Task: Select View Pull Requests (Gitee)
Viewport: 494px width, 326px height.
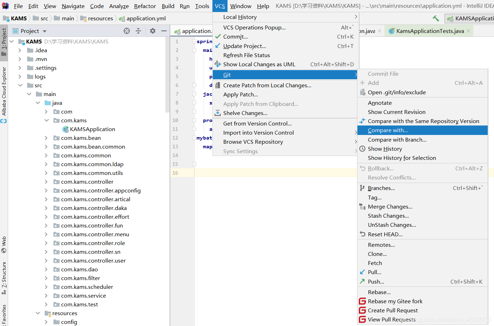Action: coord(423,319)
